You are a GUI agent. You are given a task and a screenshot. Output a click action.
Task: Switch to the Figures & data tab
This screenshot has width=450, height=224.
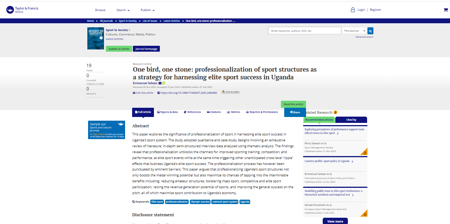tap(167, 112)
